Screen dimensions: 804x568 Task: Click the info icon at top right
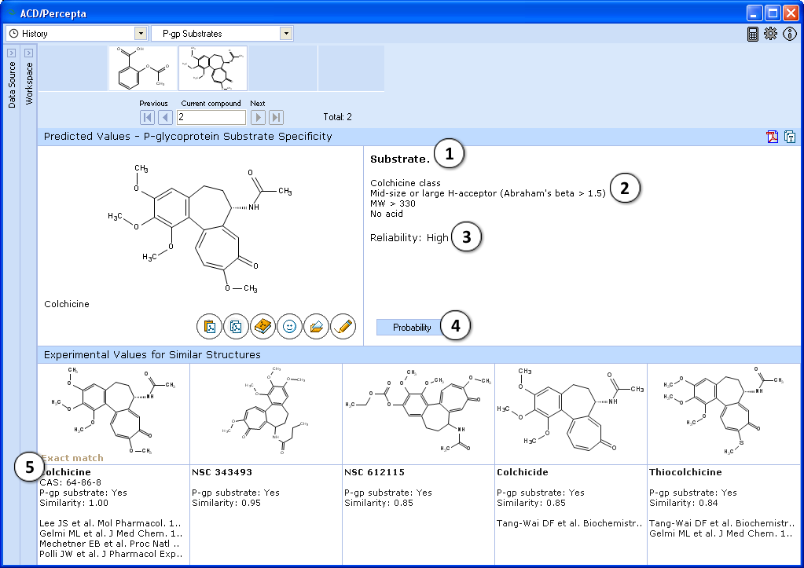pos(790,34)
